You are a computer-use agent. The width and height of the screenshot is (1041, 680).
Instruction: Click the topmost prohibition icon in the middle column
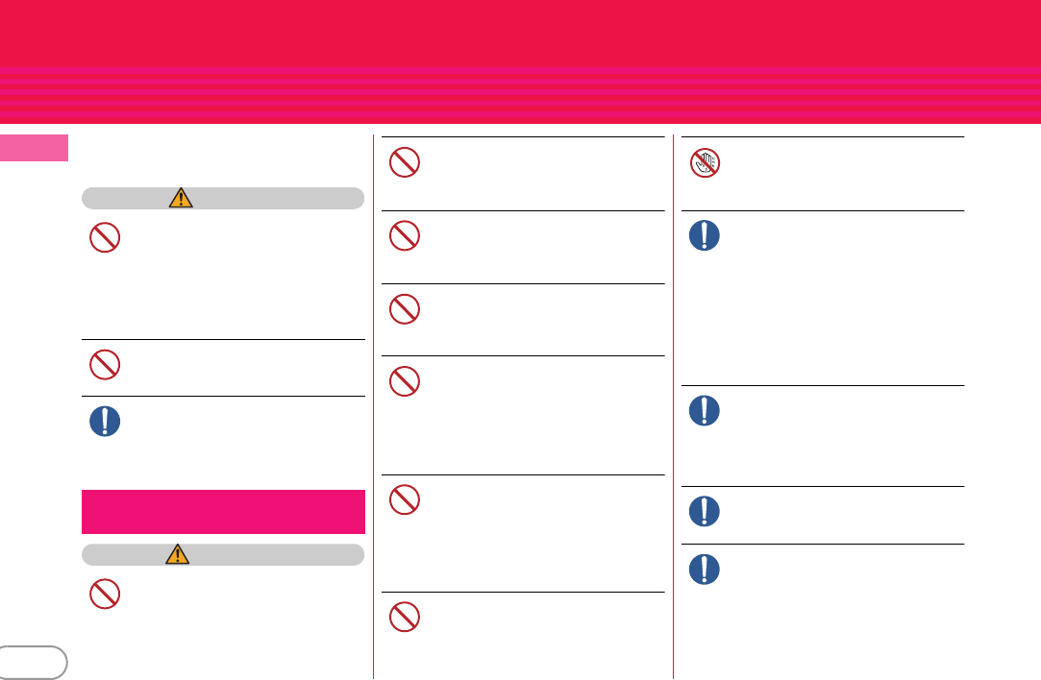click(x=405, y=162)
